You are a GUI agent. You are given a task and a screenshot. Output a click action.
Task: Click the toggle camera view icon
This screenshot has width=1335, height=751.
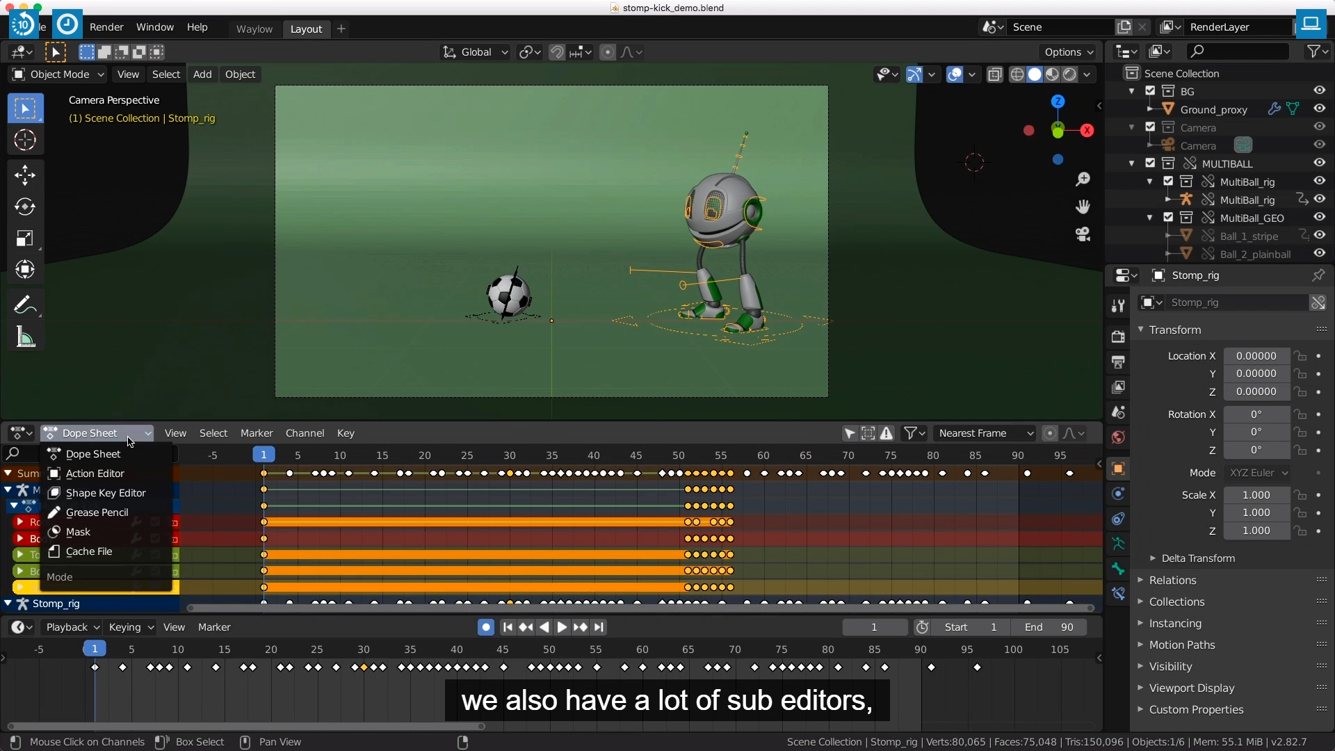[1083, 234]
